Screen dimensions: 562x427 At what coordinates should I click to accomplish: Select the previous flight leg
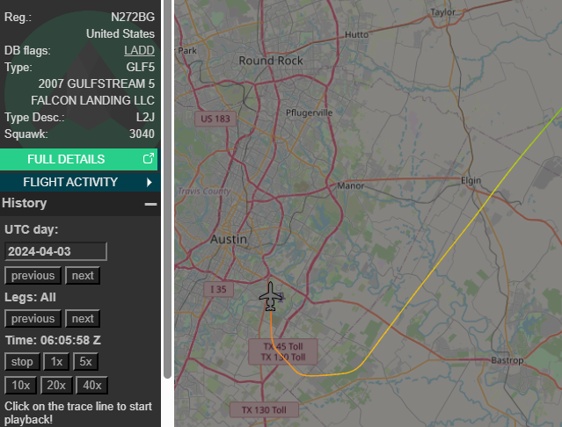coord(33,319)
